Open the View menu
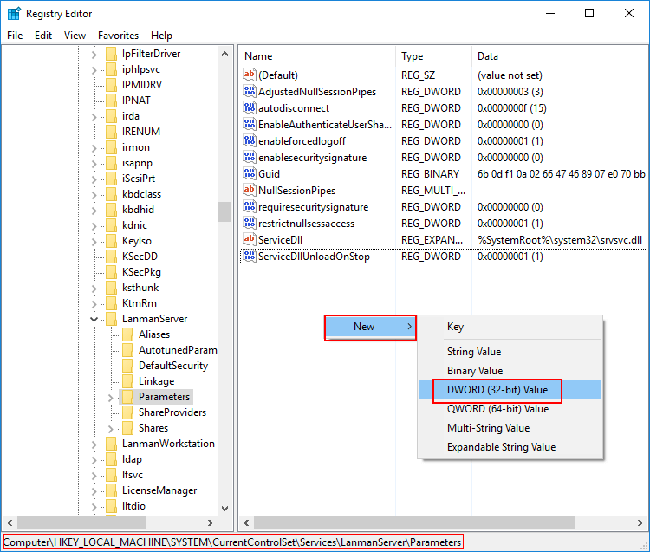The image size is (650, 552). pos(75,36)
